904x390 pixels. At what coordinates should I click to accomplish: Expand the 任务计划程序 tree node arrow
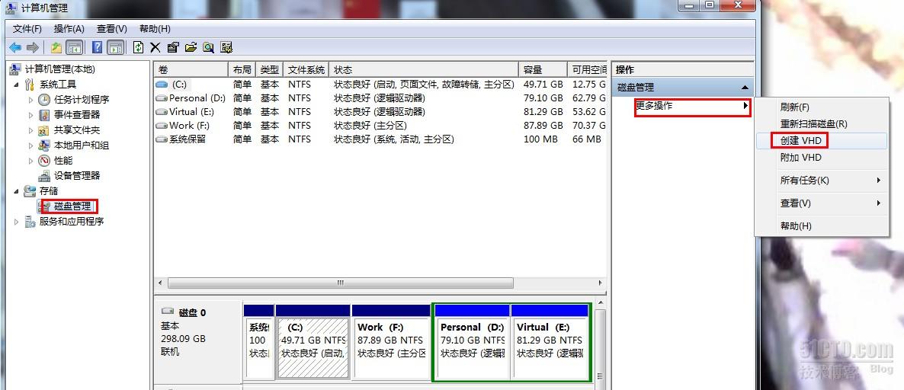pos(30,100)
